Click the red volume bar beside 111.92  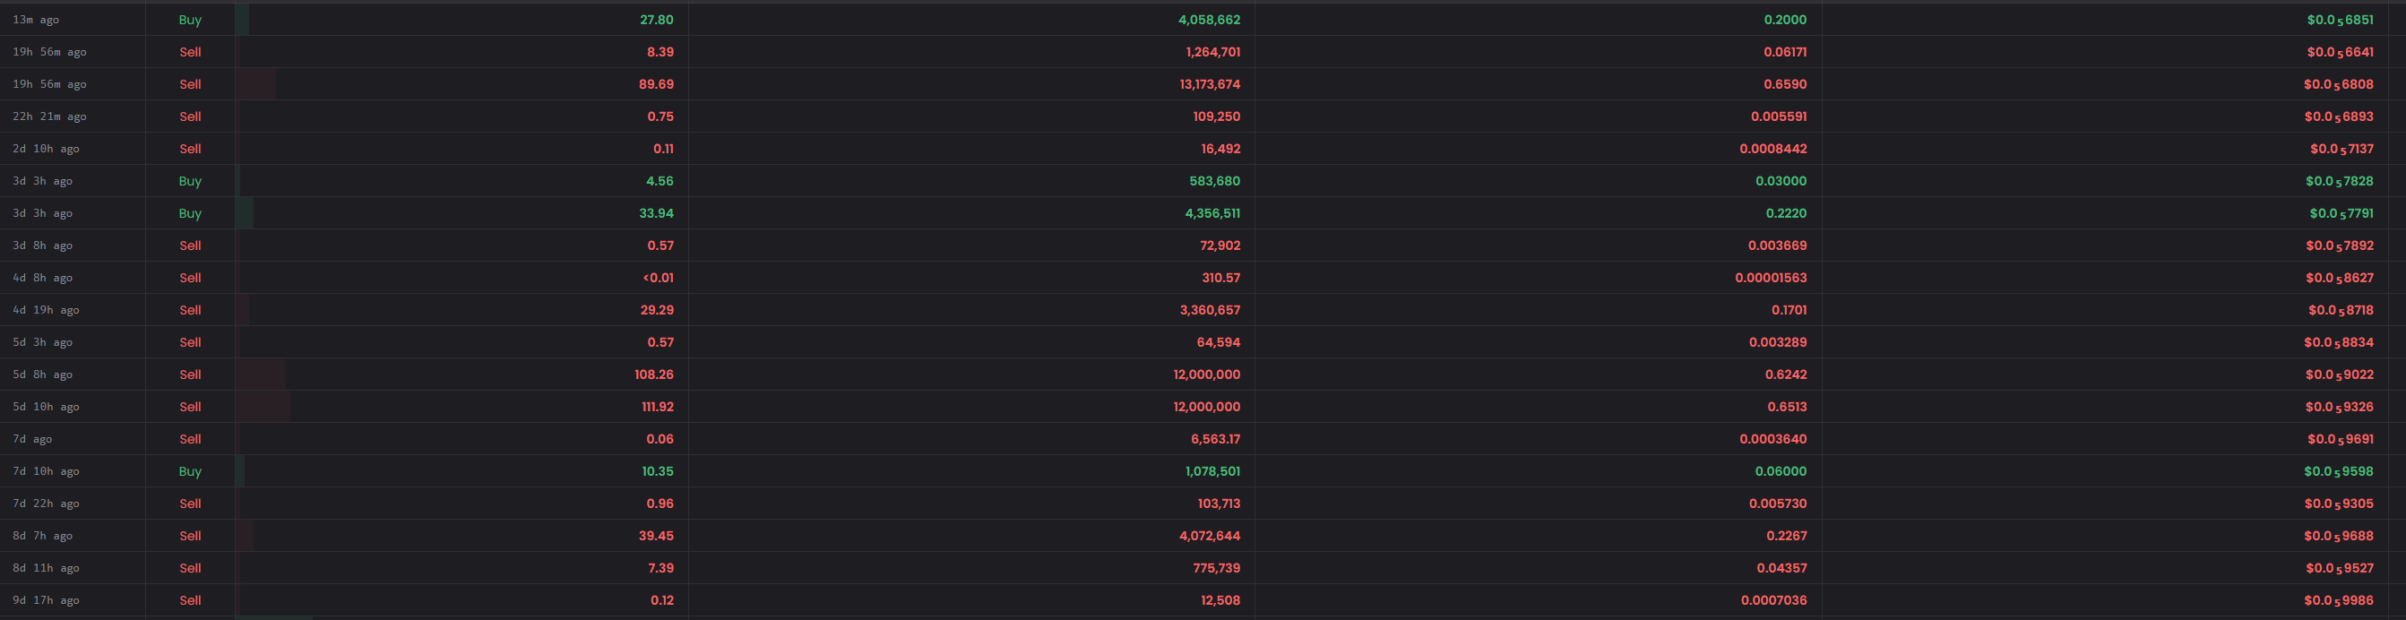click(263, 407)
